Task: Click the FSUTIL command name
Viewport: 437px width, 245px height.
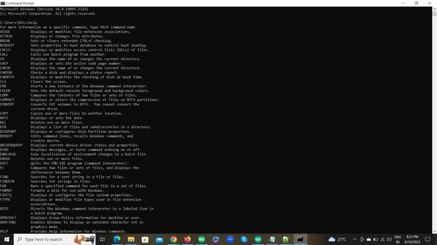Action: (x=6, y=195)
